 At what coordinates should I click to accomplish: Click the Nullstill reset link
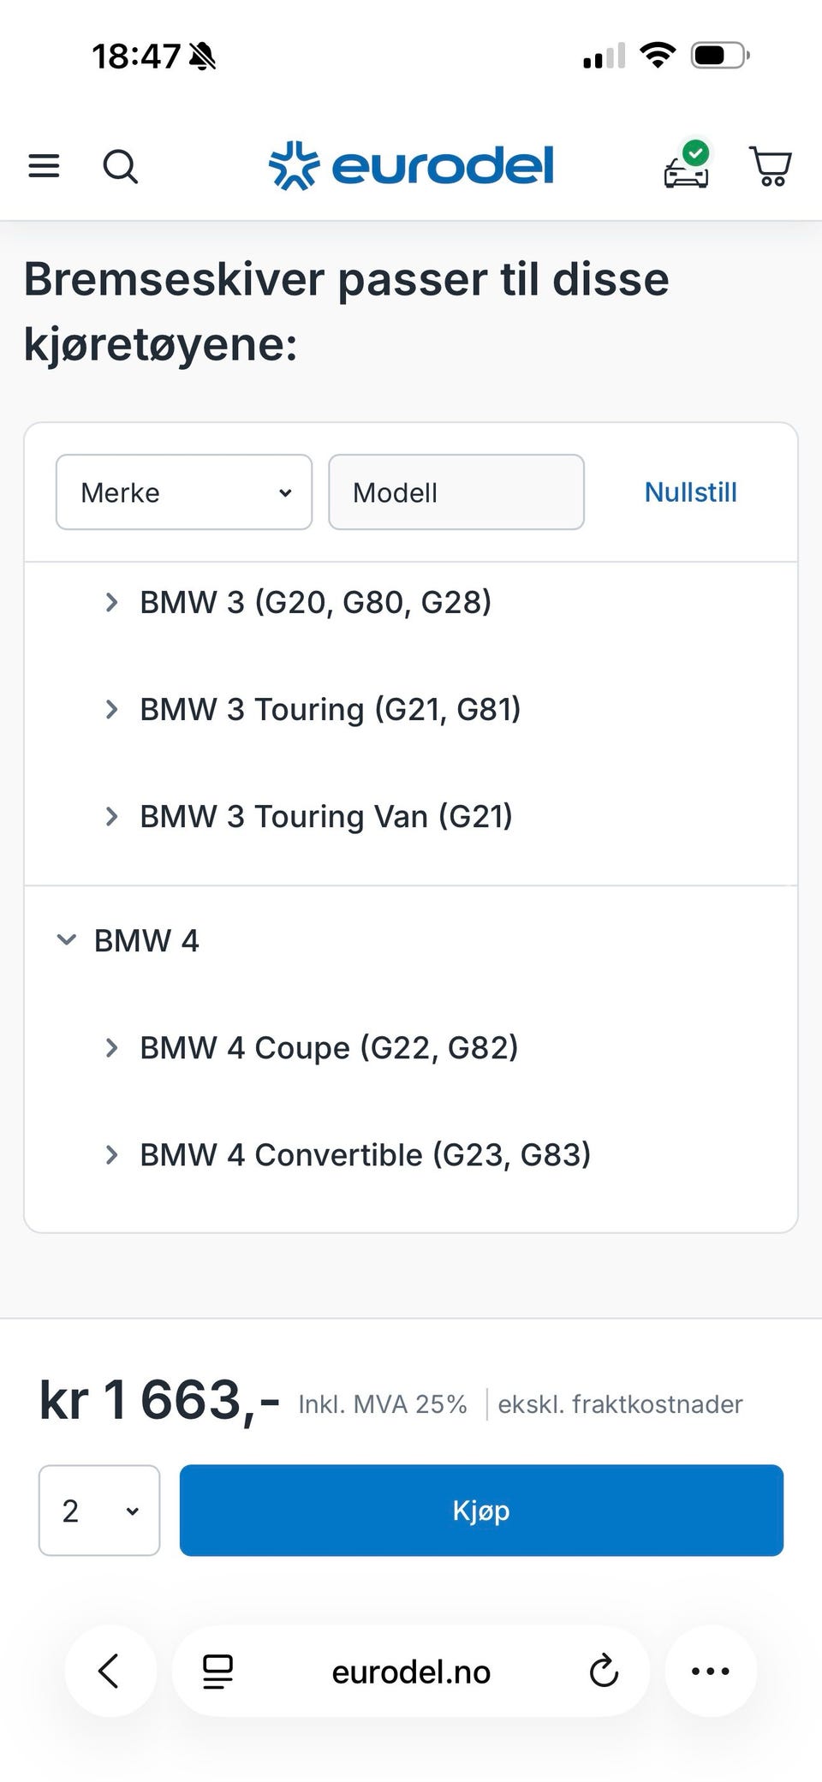690,492
